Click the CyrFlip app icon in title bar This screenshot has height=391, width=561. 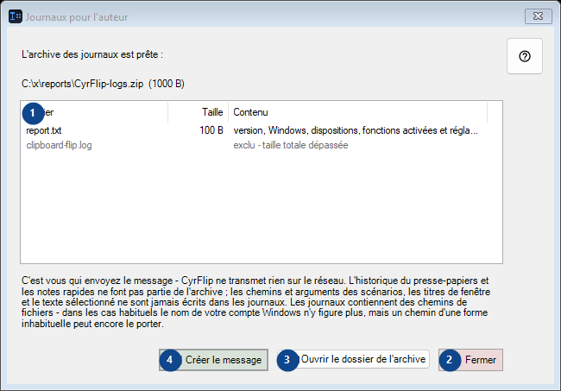click(16, 16)
